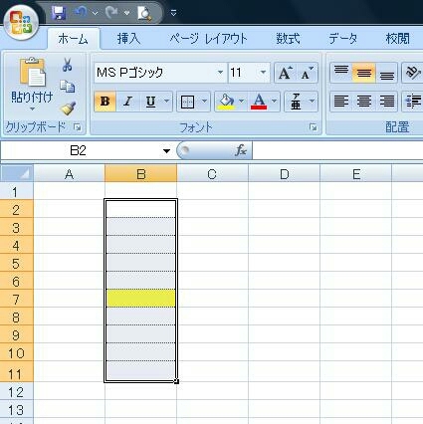Open the Insert Function fx button
The width and height of the screenshot is (423, 424).
pyautogui.click(x=241, y=150)
